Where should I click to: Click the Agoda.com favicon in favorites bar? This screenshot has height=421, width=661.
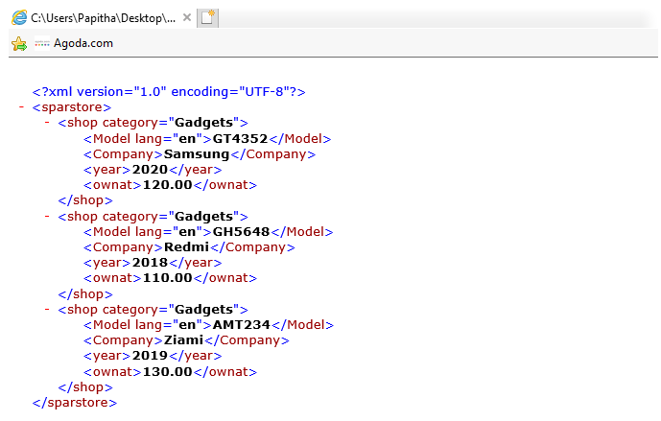tap(41, 43)
